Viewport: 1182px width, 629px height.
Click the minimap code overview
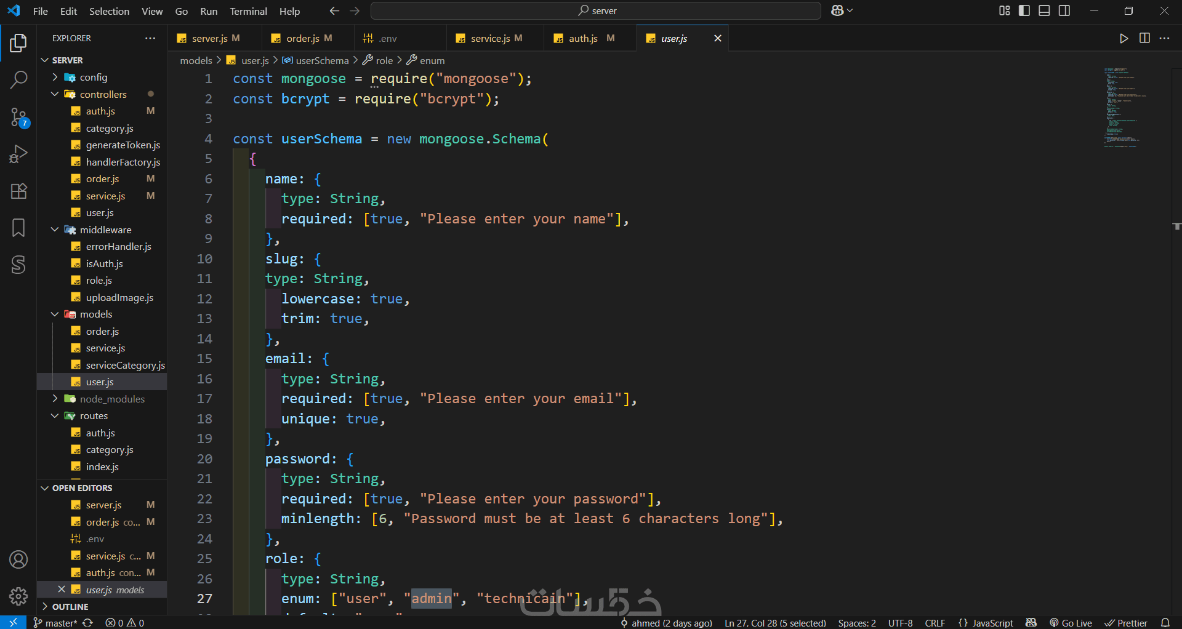tap(1123, 108)
